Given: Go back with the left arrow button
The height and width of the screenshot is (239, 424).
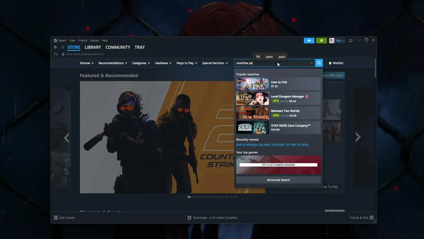Looking at the screenshot, I should click(56, 47).
